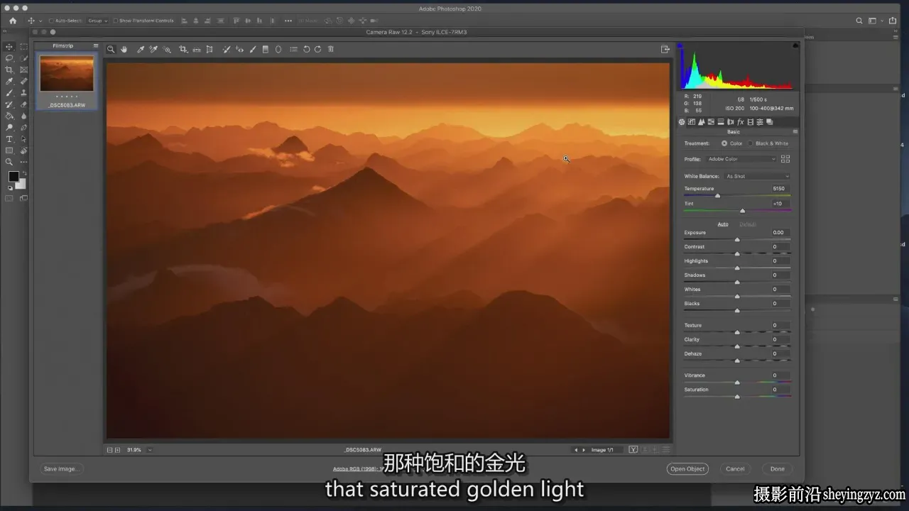
Task: Zoom out with the minus button
Action: tap(110, 449)
